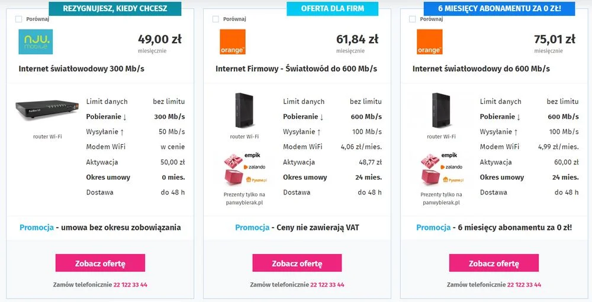Click the gift boxes image in middle offer
The image size is (592, 302).
(244, 169)
